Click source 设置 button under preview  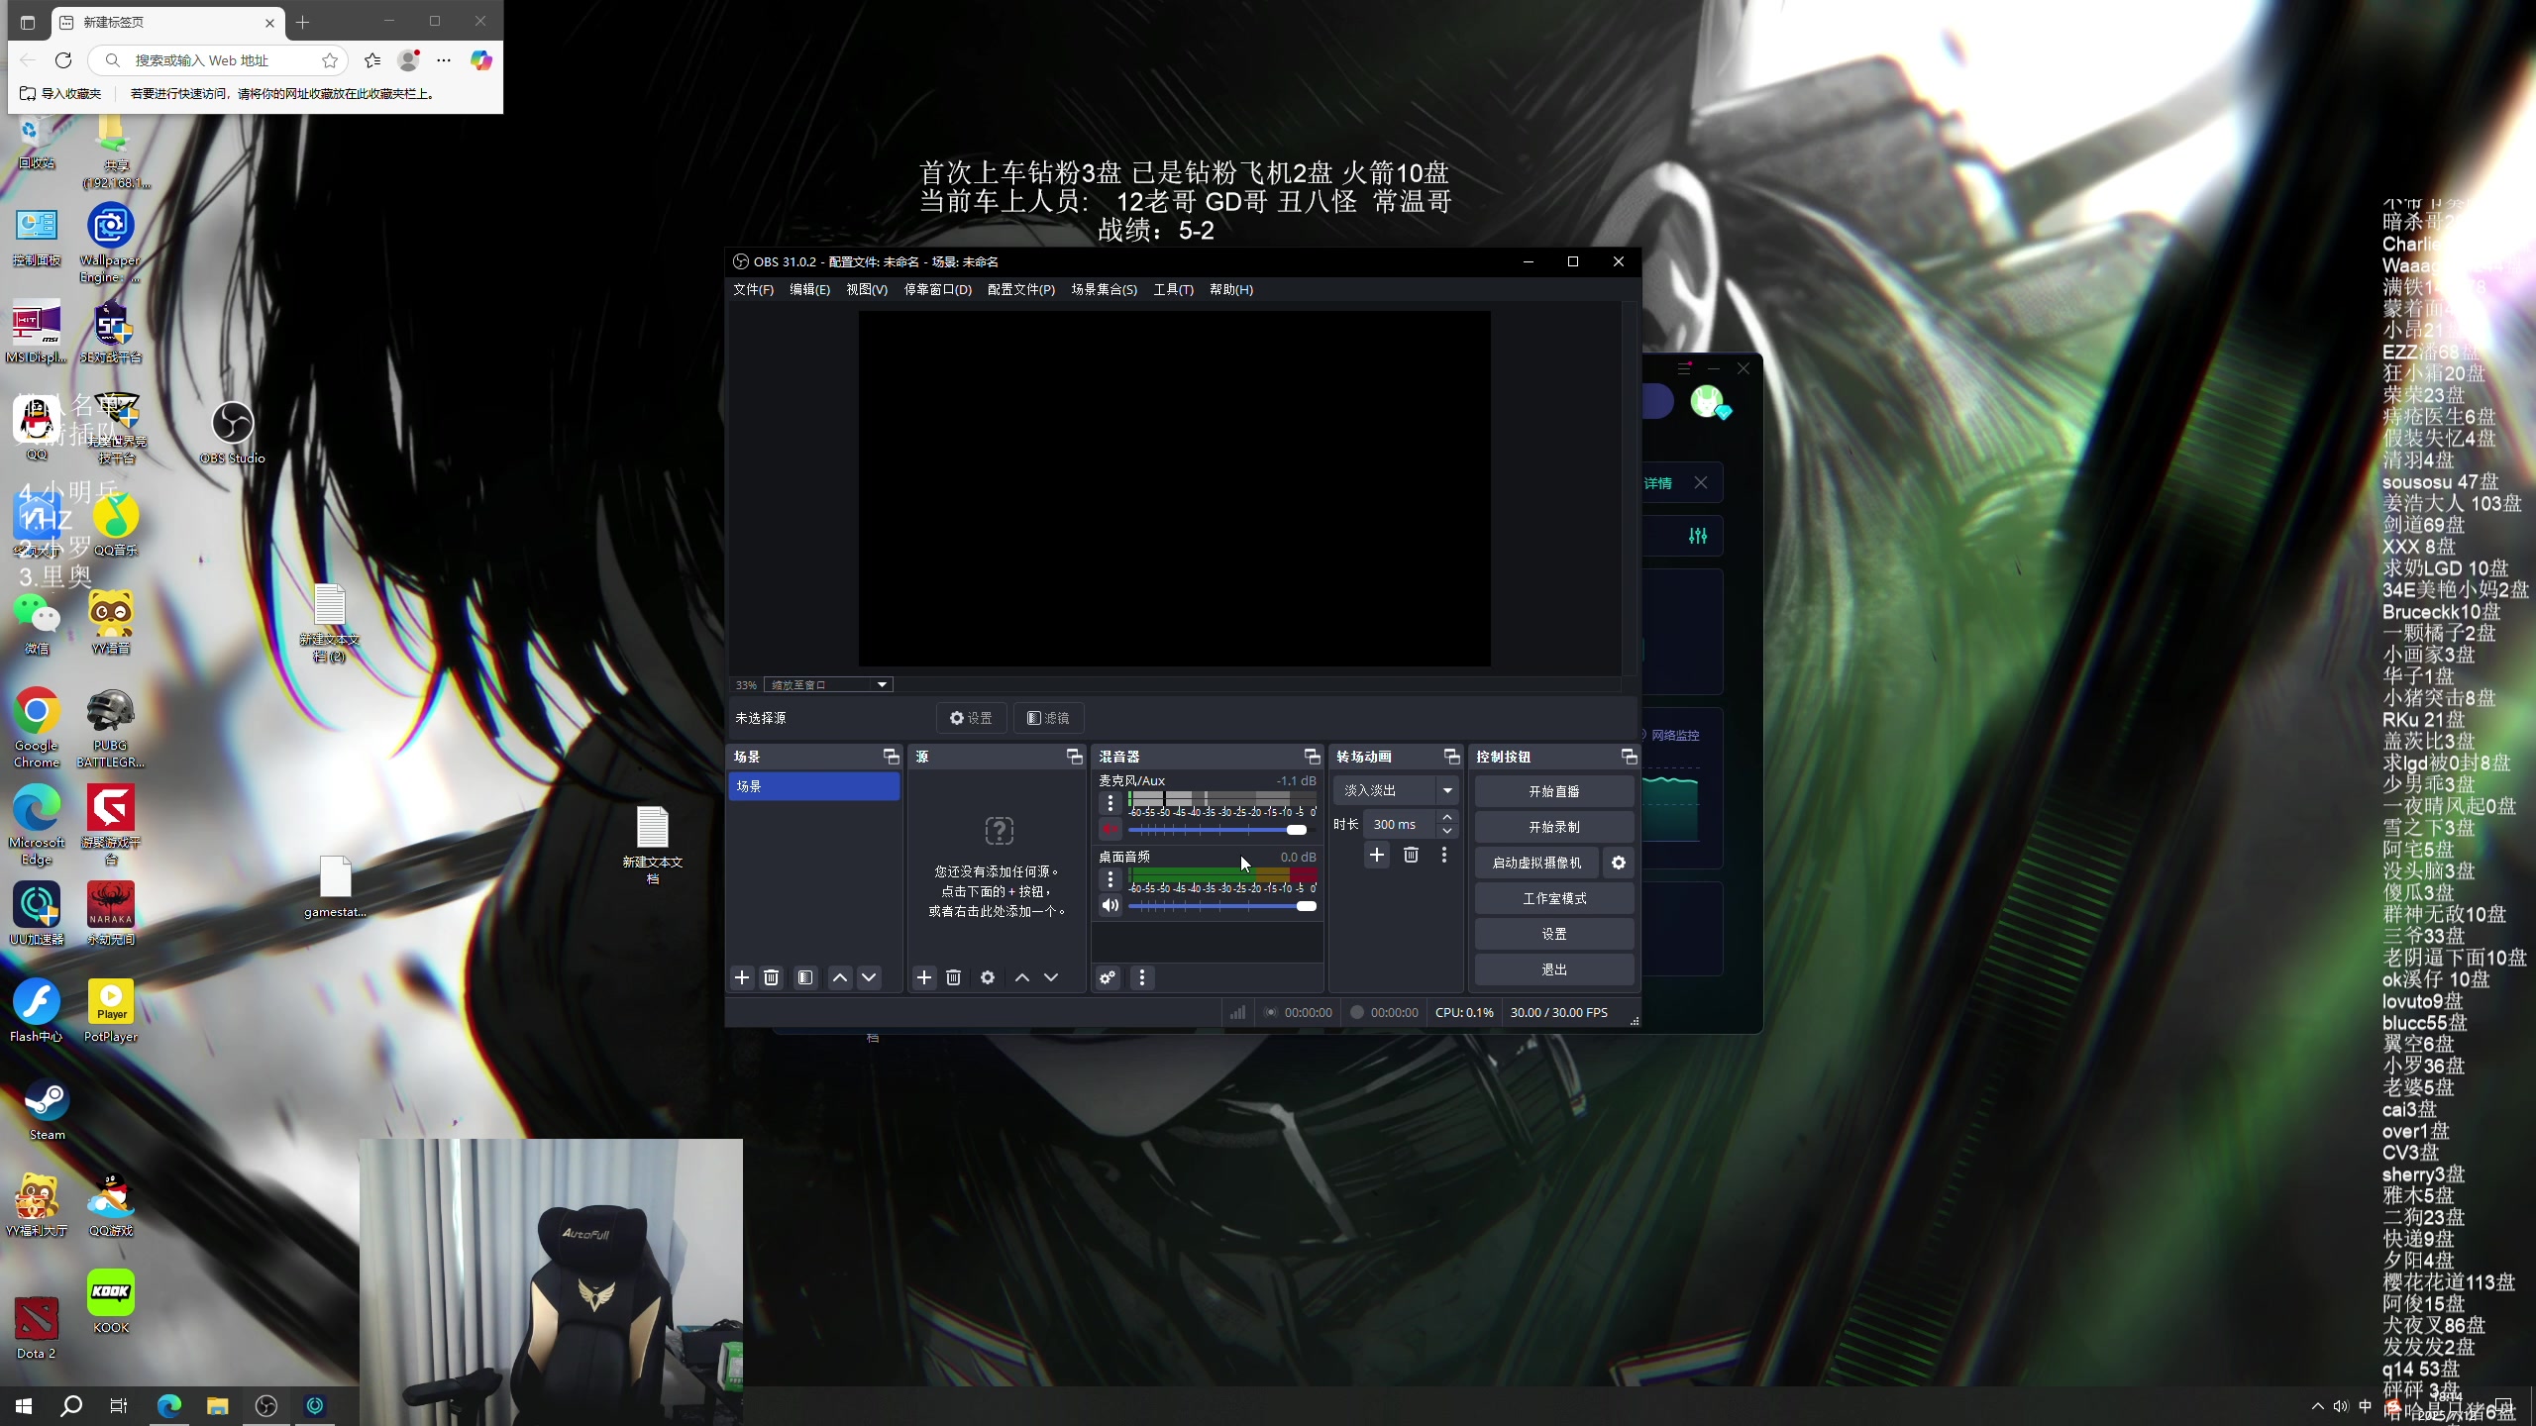(x=971, y=718)
